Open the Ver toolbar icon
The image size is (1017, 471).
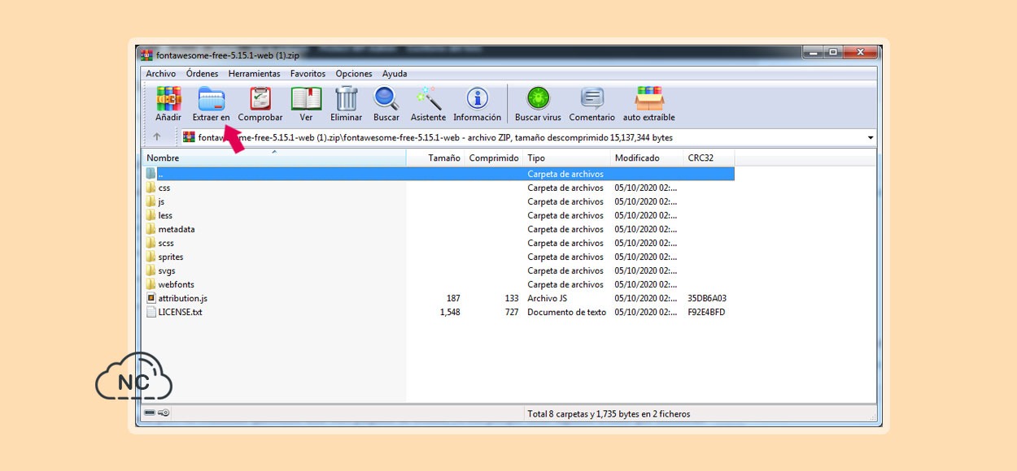[306, 99]
